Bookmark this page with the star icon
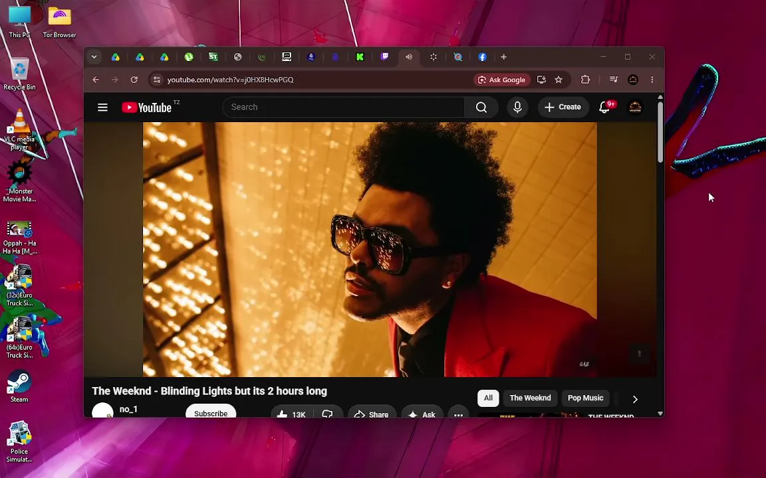 [x=559, y=80]
